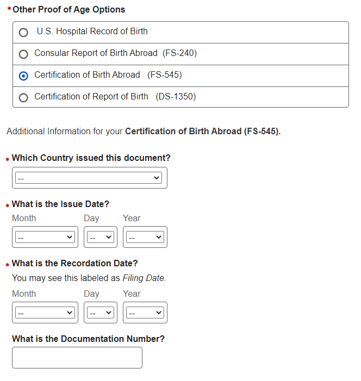Click the "What is the Issue Date?" label
The width and height of the screenshot is (361, 381).
(60, 204)
